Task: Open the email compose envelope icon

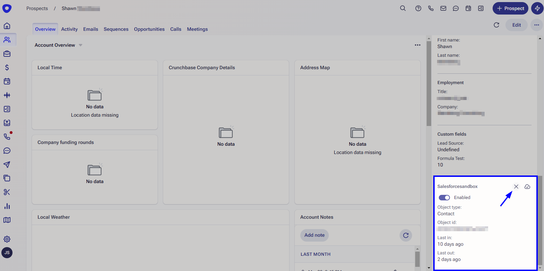Action: point(443,8)
